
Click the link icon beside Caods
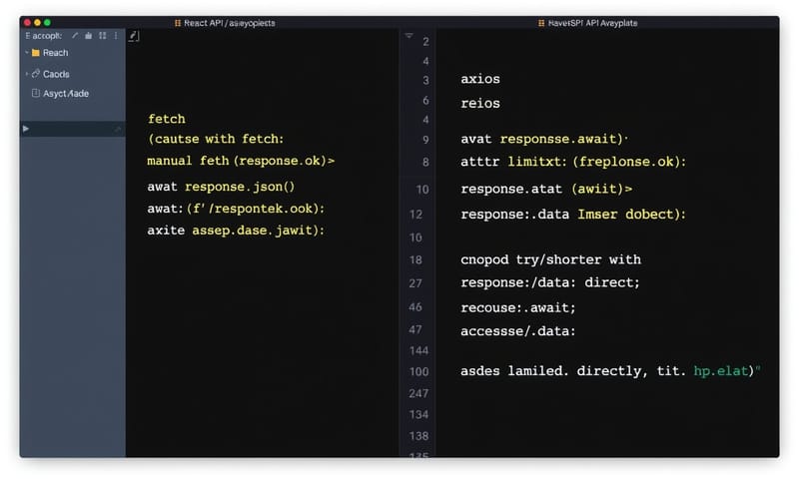point(36,74)
